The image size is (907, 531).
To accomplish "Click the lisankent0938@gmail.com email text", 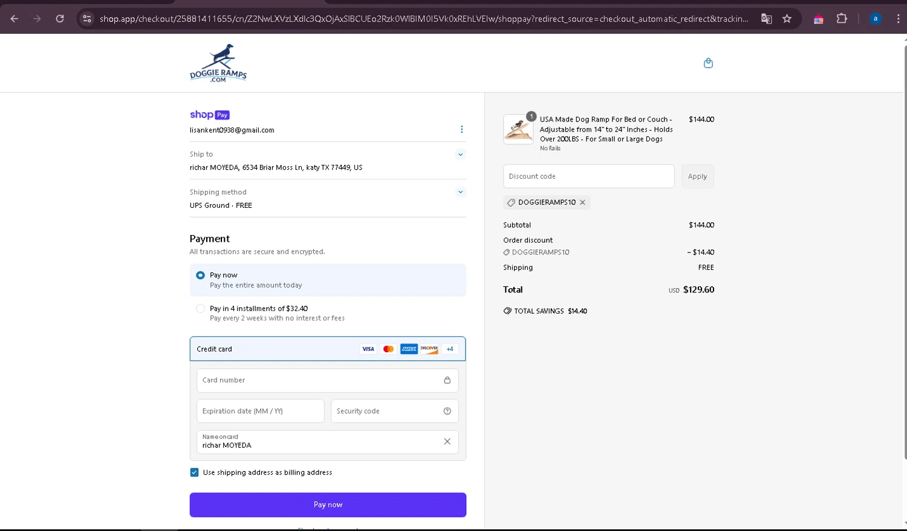I will [232, 130].
